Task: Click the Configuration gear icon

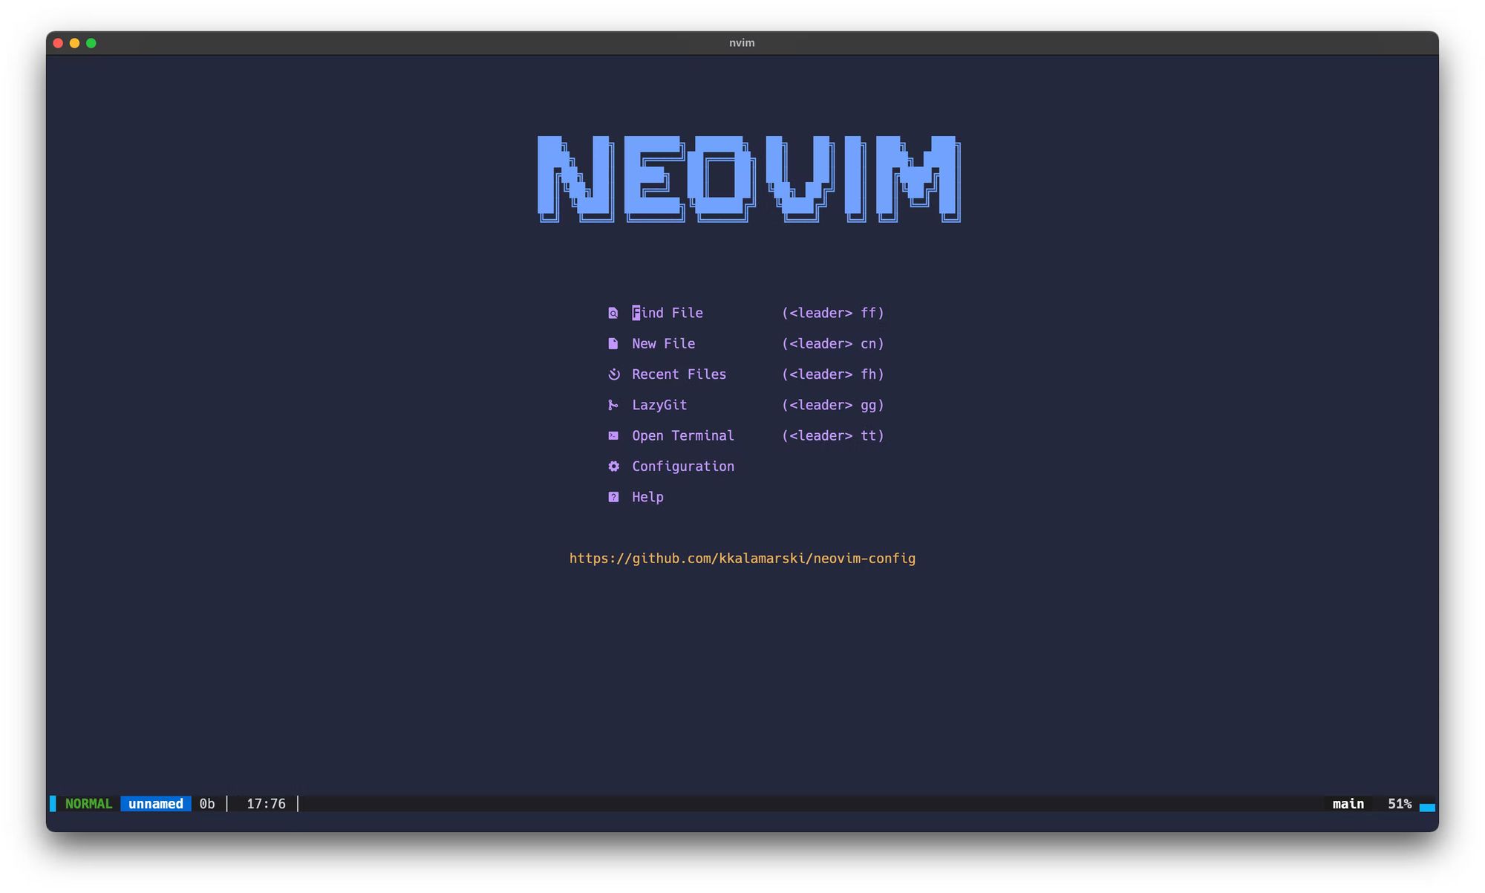Action: [613, 466]
